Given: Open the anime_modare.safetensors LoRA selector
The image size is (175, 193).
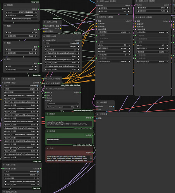Looking at the screenshot, I should 21,102.
